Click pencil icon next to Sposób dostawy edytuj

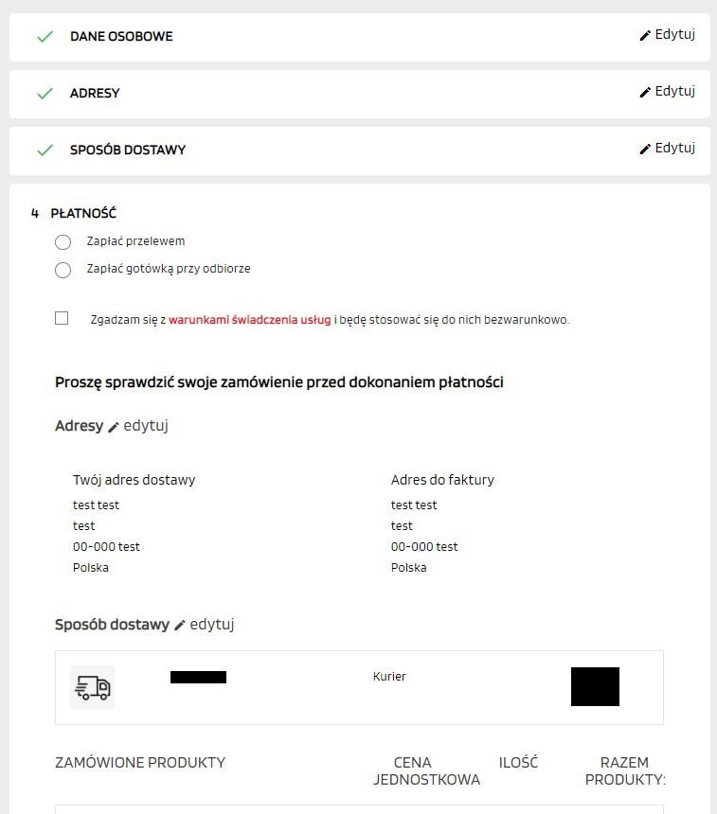coord(180,626)
